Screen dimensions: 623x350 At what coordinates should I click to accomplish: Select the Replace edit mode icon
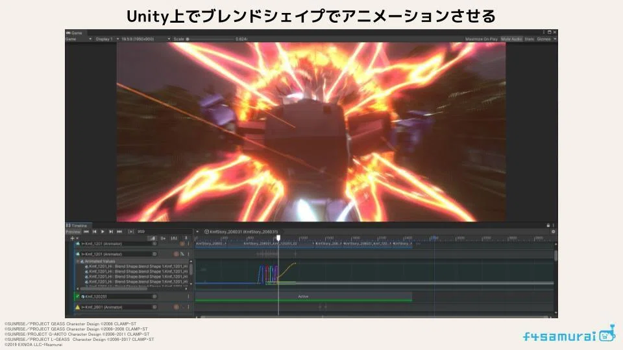(174, 238)
